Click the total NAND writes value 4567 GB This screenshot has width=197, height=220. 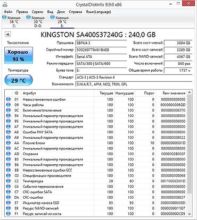click(178, 57)
